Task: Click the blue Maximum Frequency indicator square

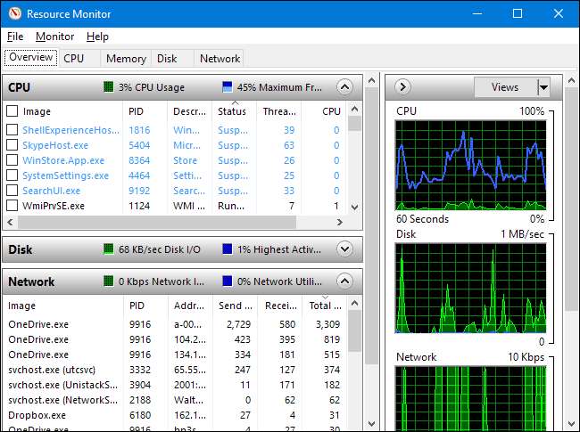Action: [x=227, y=87]
